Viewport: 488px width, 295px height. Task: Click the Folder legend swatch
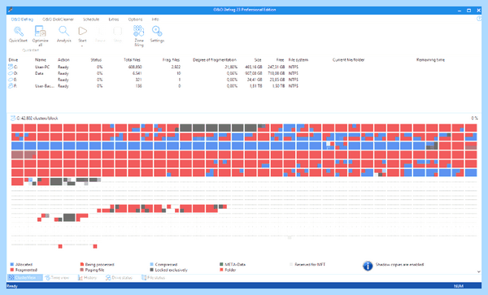click(221, 270)
